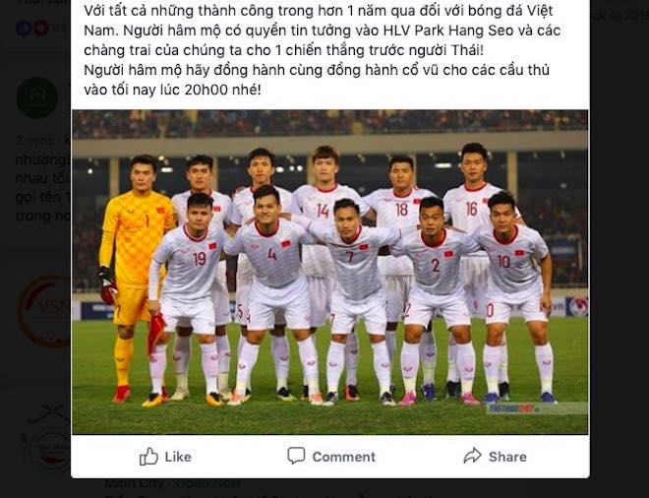
Task: Click the red heart reaction icon
Action: click(40, 29)
